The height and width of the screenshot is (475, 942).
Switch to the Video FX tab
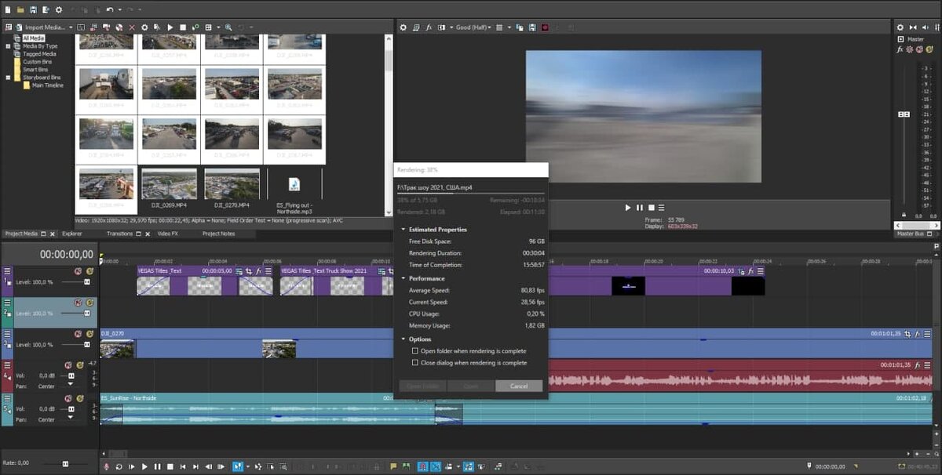point(167,234)
